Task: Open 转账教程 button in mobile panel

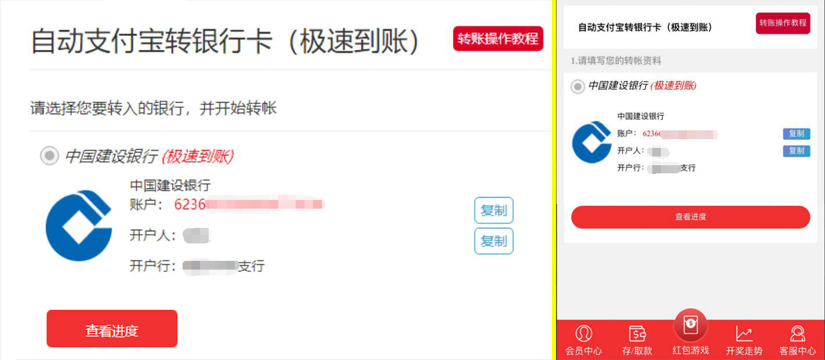Action: point(783,23)
